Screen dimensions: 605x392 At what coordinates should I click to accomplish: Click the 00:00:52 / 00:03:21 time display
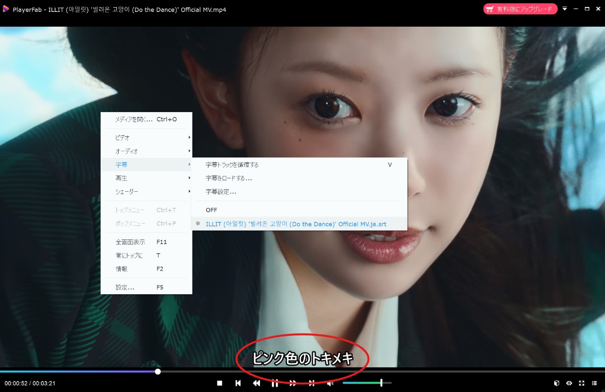[x=30, y=383]
